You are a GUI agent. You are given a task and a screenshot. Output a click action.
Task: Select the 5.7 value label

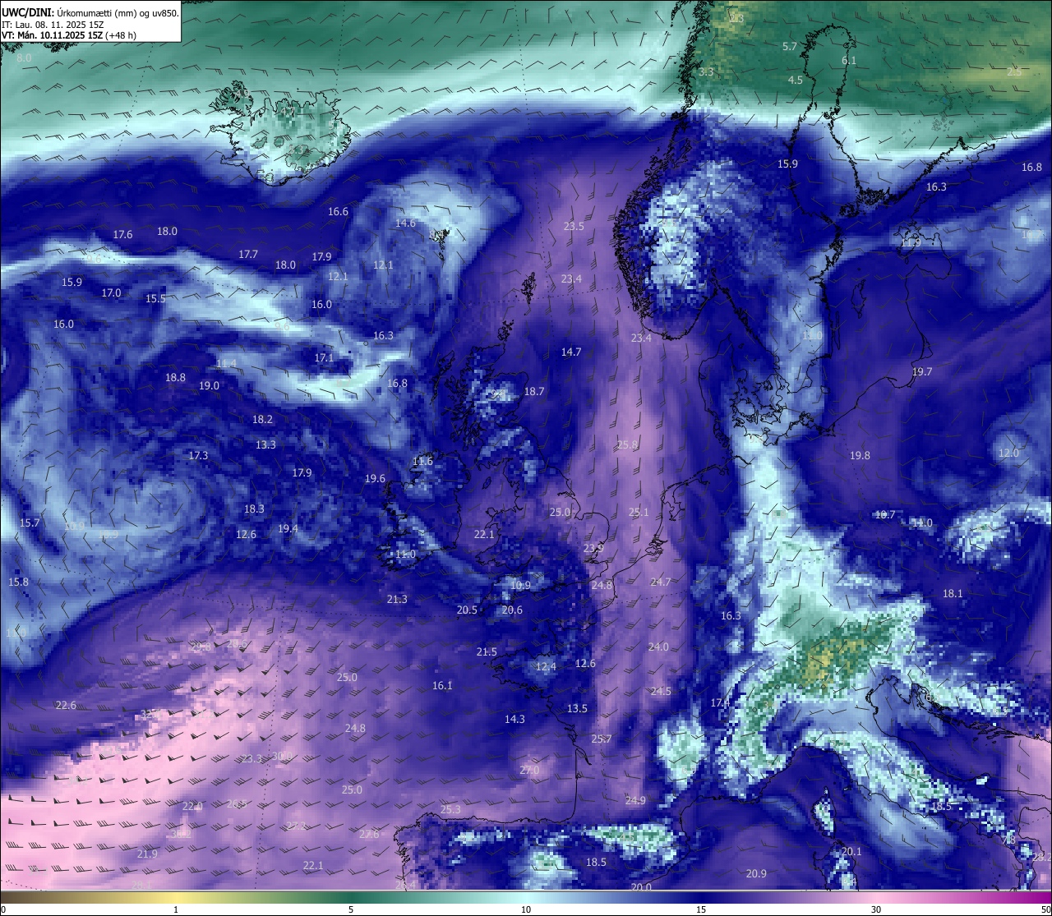[x=790, y=46]
